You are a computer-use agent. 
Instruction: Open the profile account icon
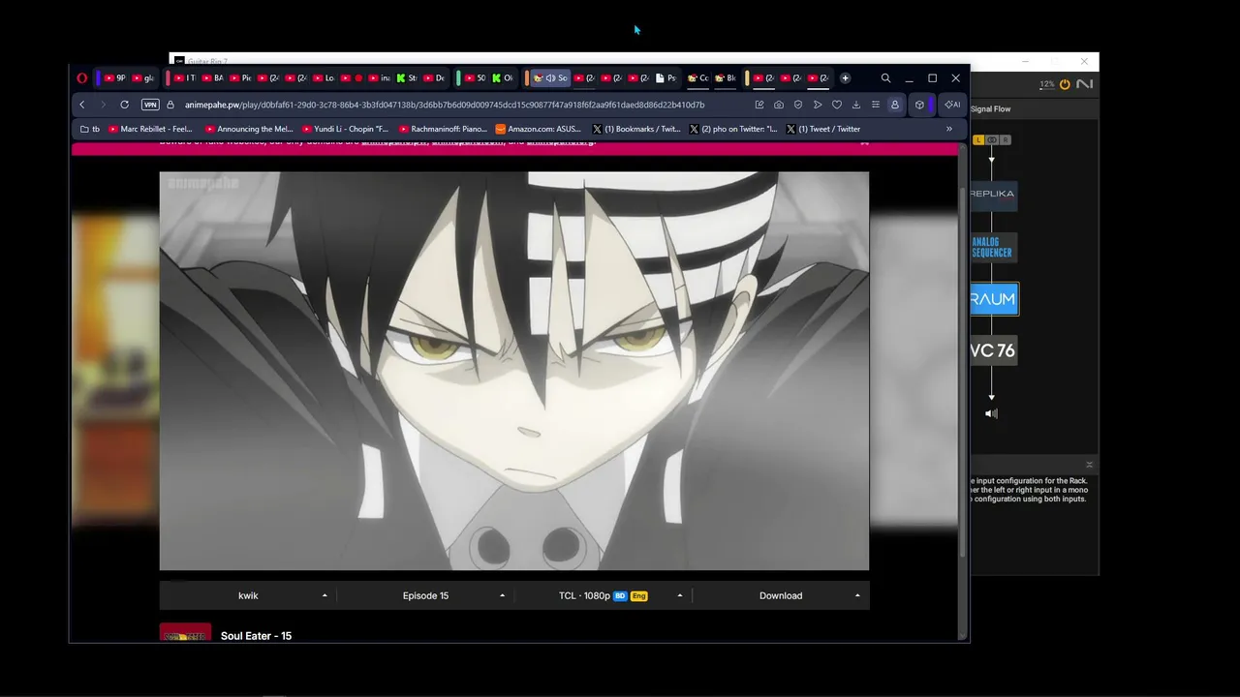tap(895, 105)
